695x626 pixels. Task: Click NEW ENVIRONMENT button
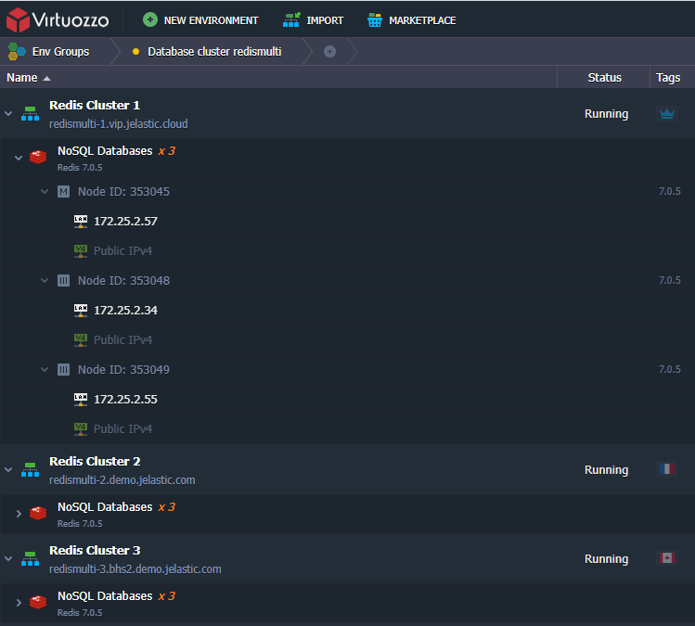(200, 20)
